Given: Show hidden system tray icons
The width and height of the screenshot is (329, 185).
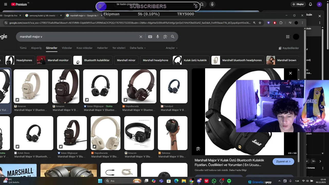Looking at the screenshot, I should [279, 181].
